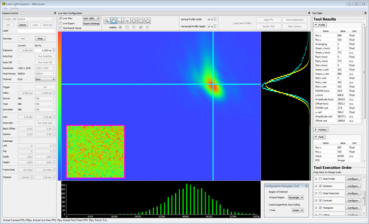This screenshot has height=224, width=369.
Task: Select the rectangle region tool
Action: pos(141,21)
